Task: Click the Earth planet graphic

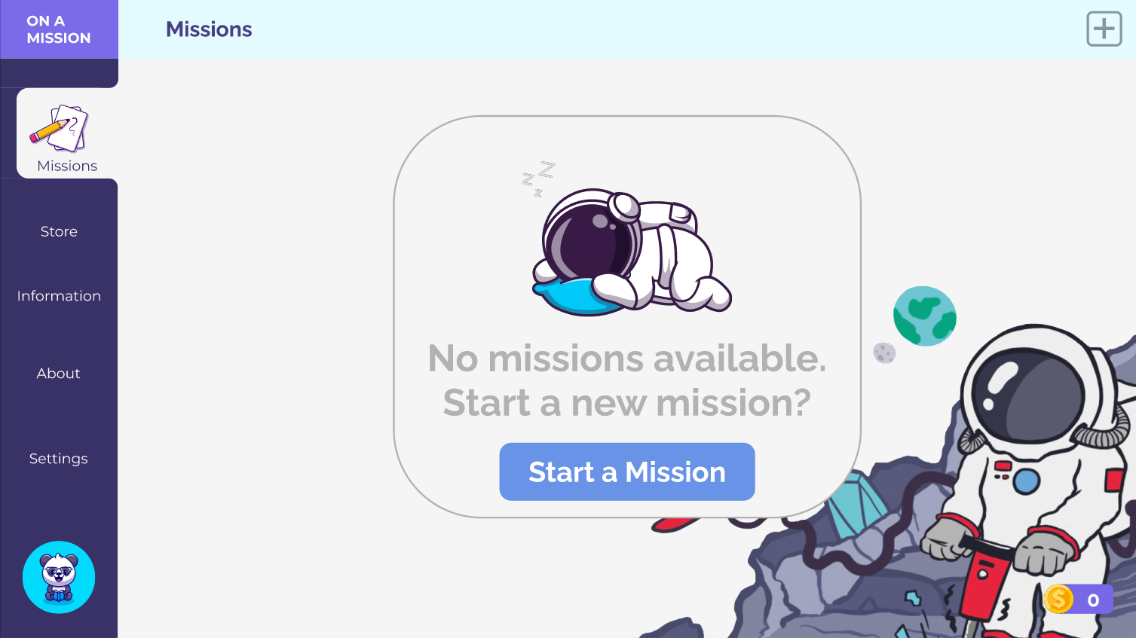Action: tap(925, 316)
